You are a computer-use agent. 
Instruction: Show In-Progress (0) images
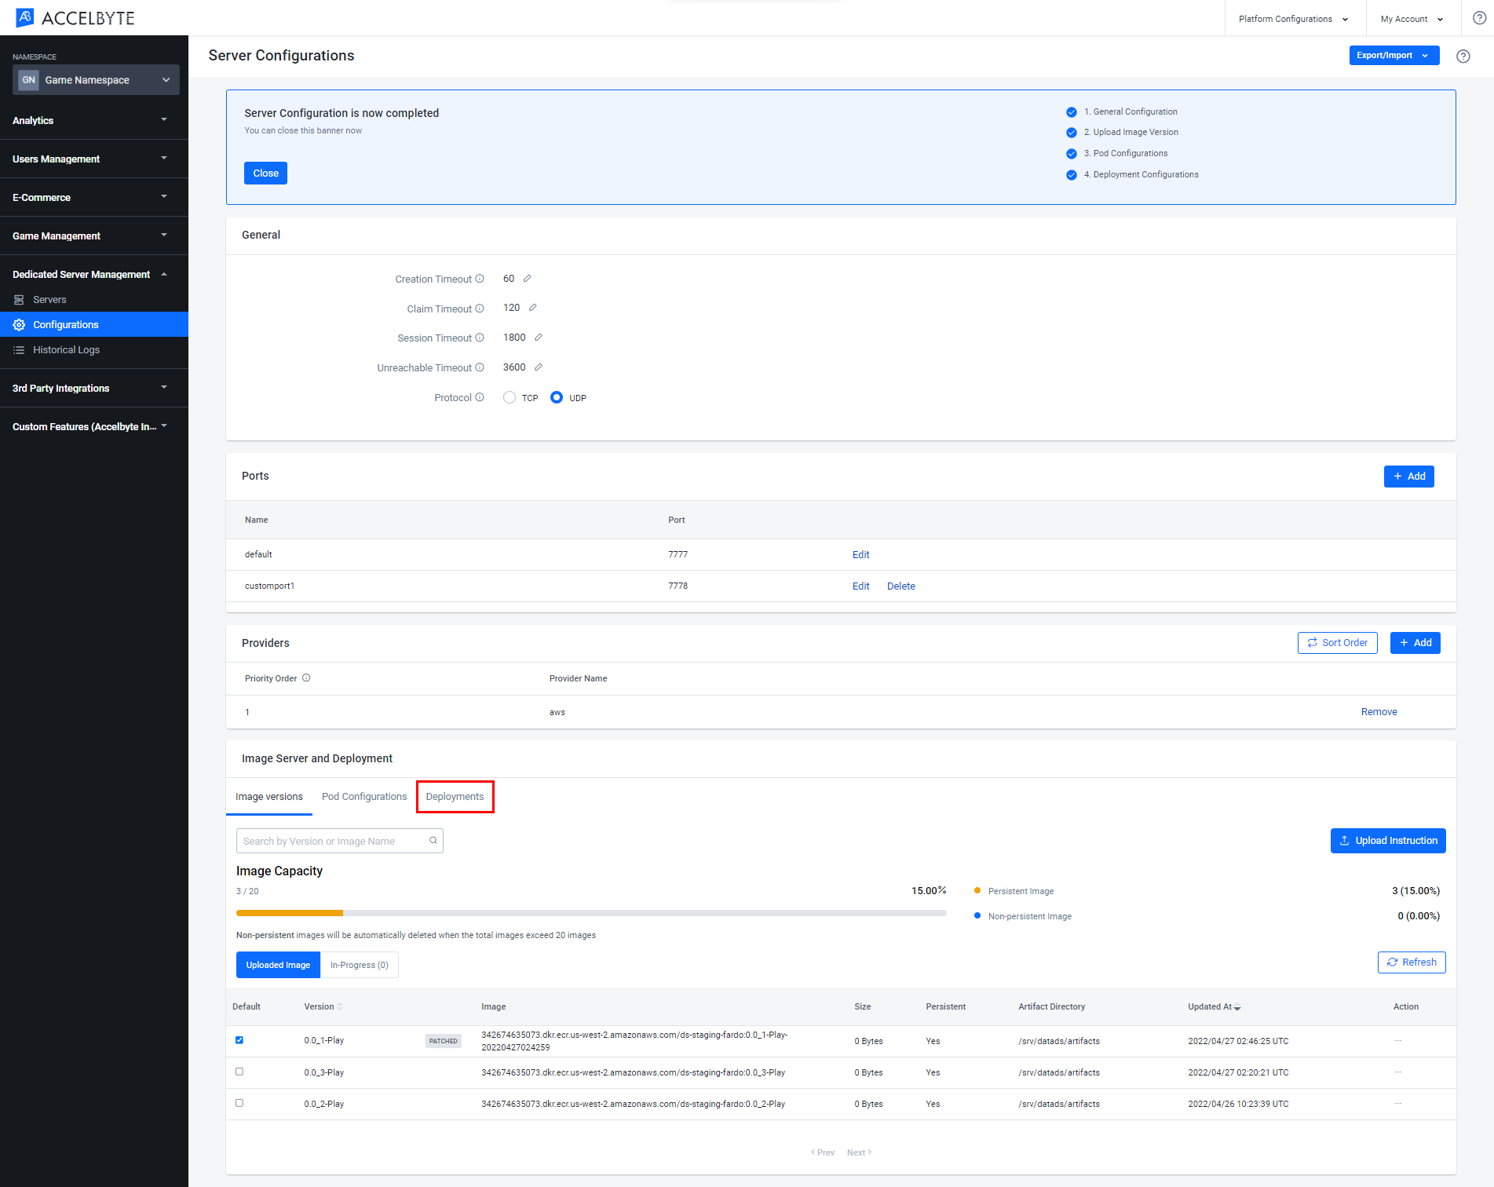(x=360, y=965)
